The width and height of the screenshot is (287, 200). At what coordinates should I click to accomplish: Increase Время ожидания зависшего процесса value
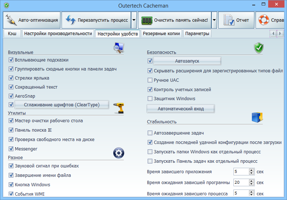(x=252, y=192)
